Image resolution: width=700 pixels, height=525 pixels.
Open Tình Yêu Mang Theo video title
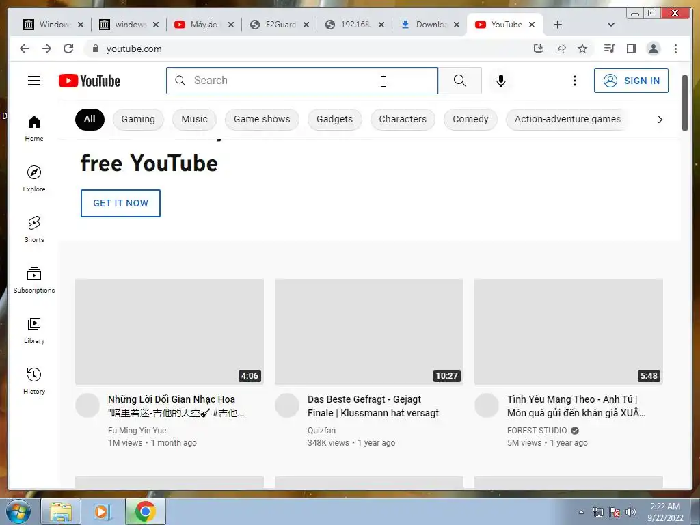point(576,406)
